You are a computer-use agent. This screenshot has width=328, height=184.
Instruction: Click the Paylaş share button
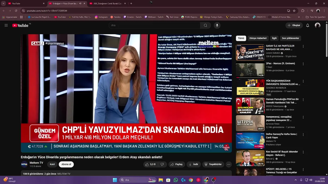pyautogui.click(x=177, y=164)
